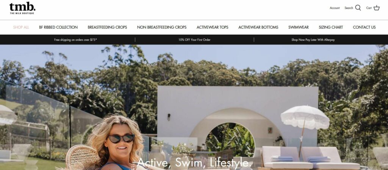The height and width of the screenshot is (170, 388).
Task: Open the cart basket icon
Action: pyautogui.click(x=377, y=8)
